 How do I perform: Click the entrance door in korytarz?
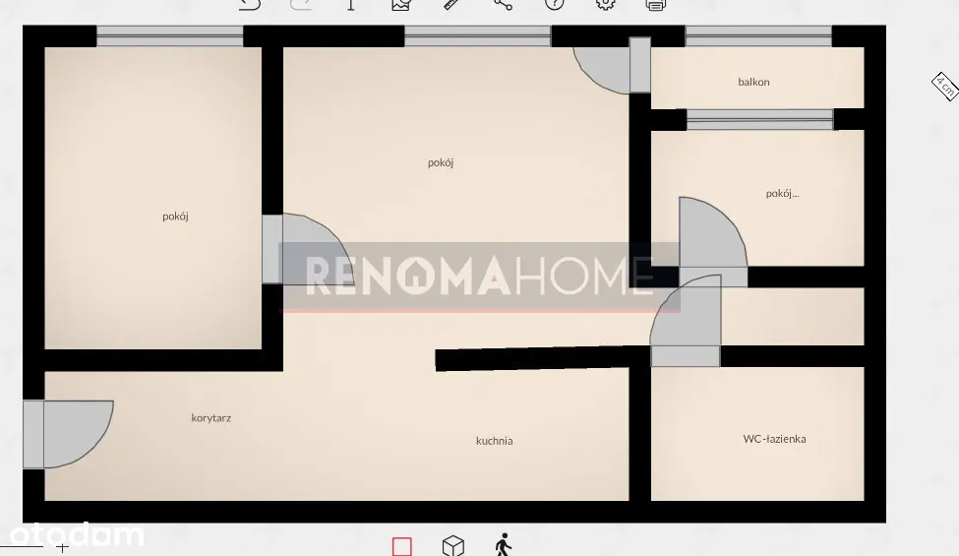tap(69, 433)
